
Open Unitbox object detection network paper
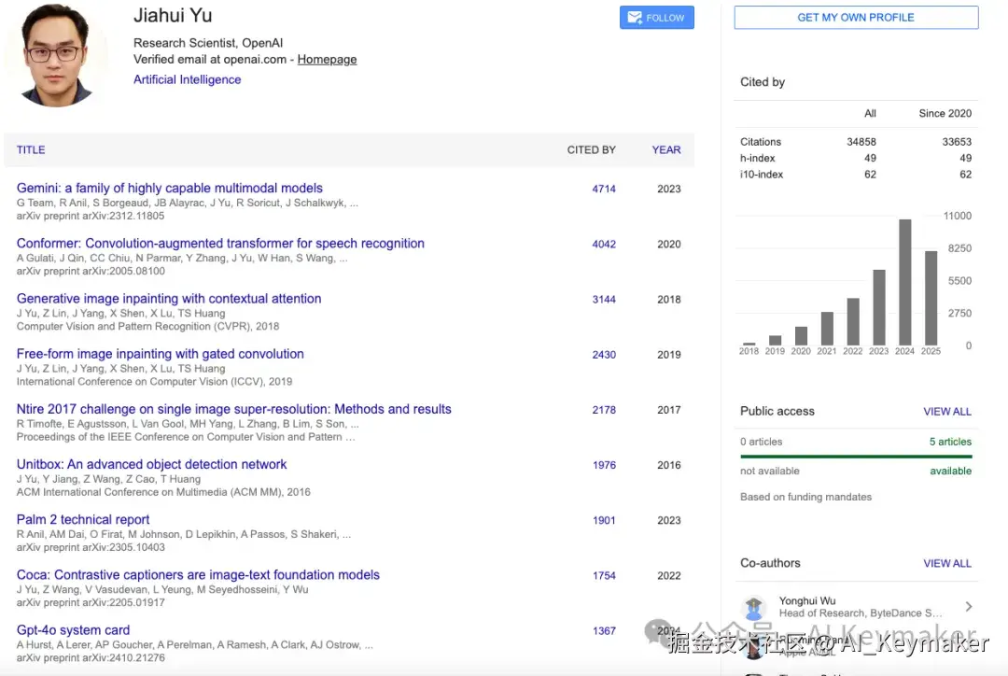tap(151, 465)
